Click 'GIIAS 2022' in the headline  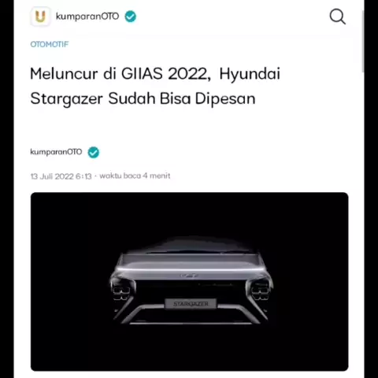pyautogui.click(x=166, y=74)
